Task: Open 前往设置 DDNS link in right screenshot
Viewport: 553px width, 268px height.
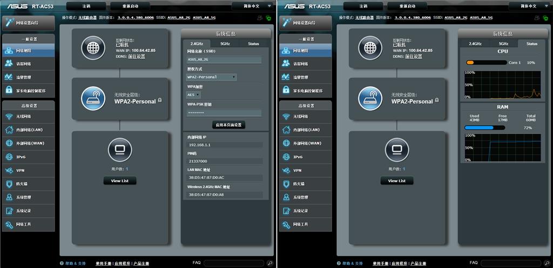Action: [413, 56]
